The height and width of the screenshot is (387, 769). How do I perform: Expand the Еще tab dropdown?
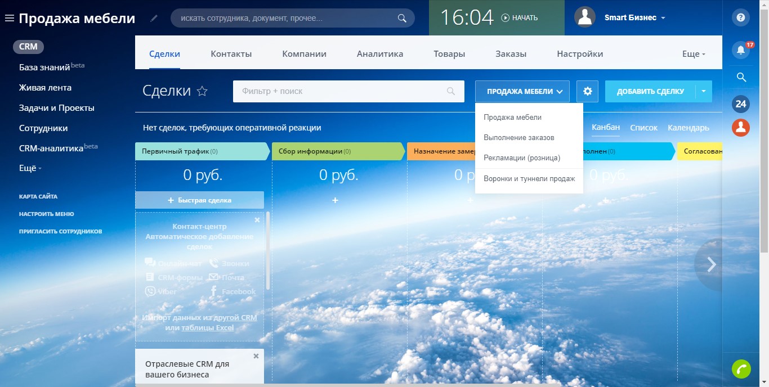pos(694,54)
